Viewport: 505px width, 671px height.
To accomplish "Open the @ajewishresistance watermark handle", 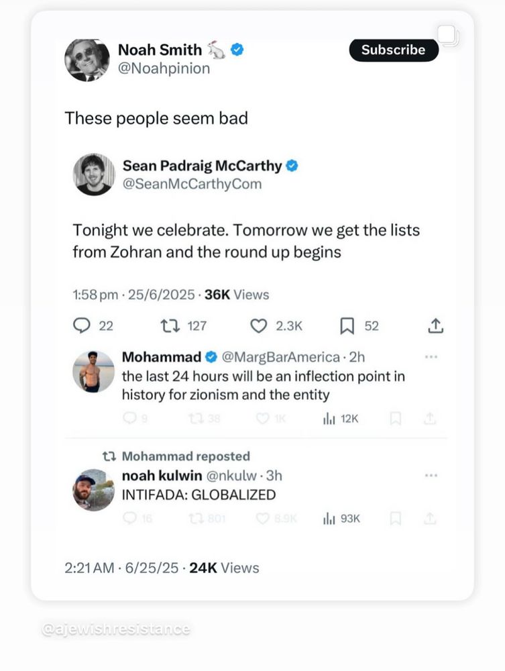I will coord(115,629).
